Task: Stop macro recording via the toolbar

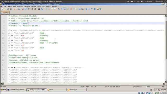Action: click(x=74, y=9)
